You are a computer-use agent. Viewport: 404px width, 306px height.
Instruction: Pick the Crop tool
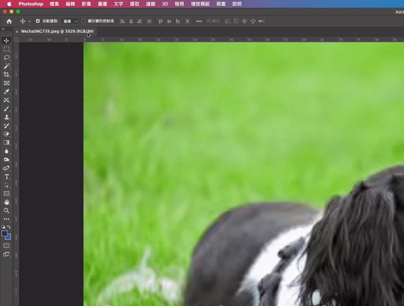[x=7, y=75]
